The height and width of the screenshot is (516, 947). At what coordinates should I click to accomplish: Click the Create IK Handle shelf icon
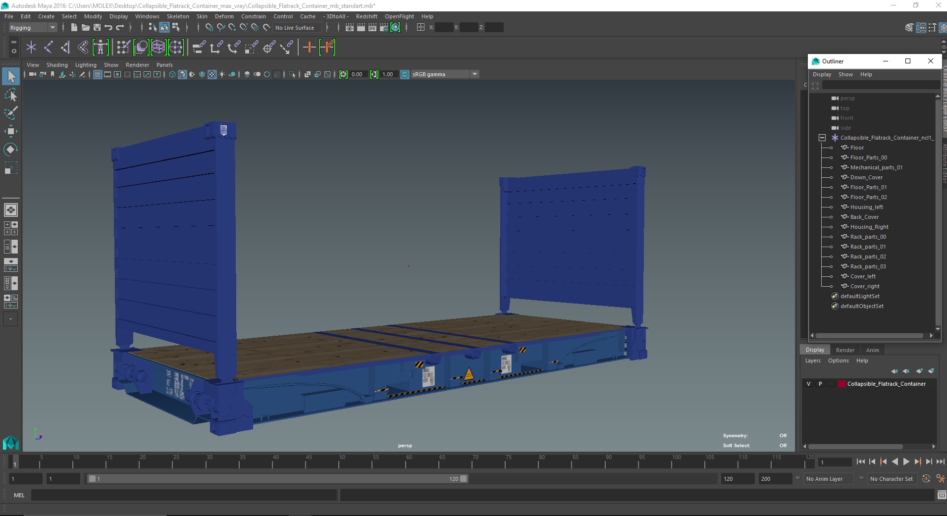(x=66, y=48)
